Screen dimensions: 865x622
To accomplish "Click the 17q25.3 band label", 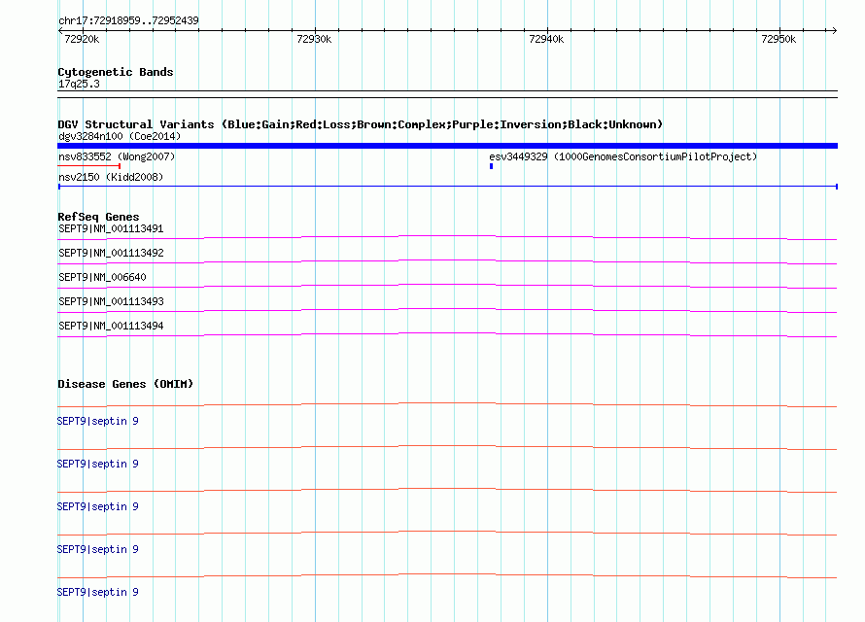I will coord(79,84).
